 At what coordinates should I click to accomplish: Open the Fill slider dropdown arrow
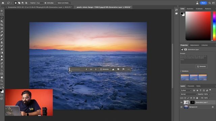click(210, 98)
